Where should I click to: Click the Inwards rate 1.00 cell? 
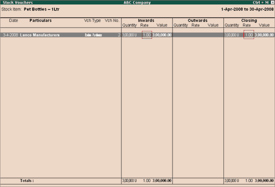(x=147, y=35)
